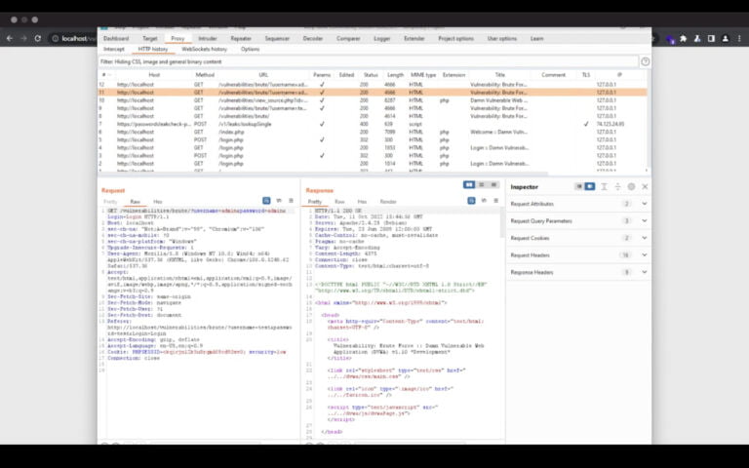
Task: Open Inspector settings gear icon
Action: (631, 186)
